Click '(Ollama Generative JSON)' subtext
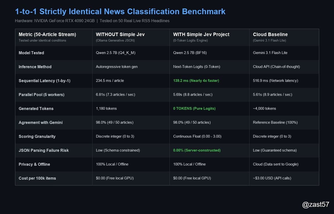334x214 pixels. [x=115, y=41]
